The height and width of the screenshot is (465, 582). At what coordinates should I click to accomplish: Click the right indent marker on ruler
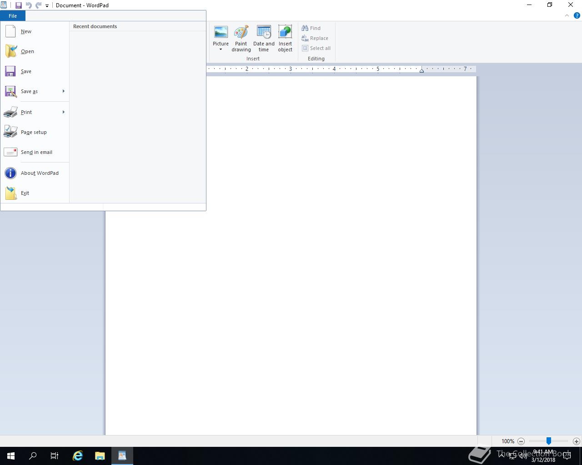pyautogui.click(x=421, y=70)
